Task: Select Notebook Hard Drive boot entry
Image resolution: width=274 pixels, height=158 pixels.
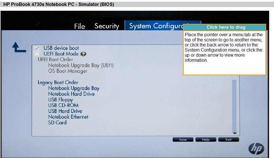Action: [71, 94]
